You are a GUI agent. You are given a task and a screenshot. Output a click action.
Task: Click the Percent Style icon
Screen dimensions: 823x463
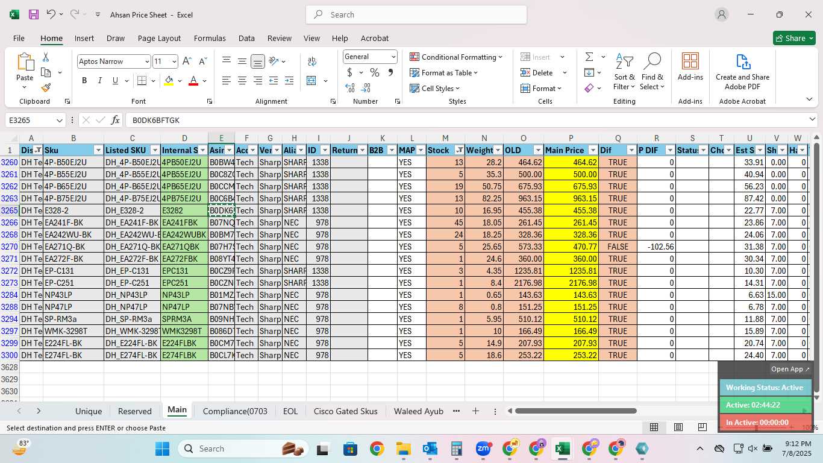click(375, 72)
